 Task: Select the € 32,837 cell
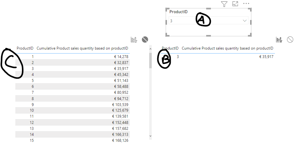coord(121,63)
